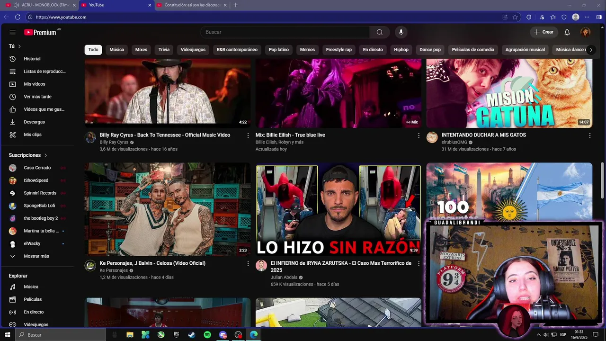Select the Videojuegos filter chip
Image resolution: width=606 pixels, height=341 pixels.
pyautogui.click(x=193, y=50)
